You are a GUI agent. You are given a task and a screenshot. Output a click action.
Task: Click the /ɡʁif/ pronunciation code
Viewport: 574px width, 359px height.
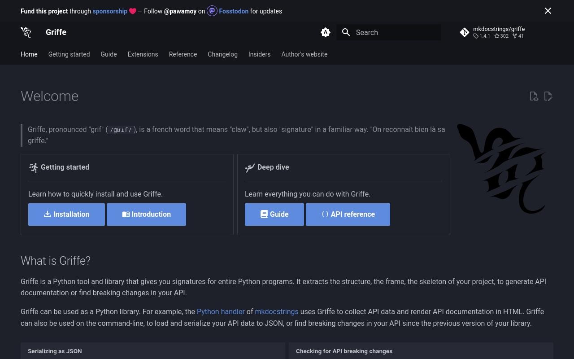(x=121, y=130)
